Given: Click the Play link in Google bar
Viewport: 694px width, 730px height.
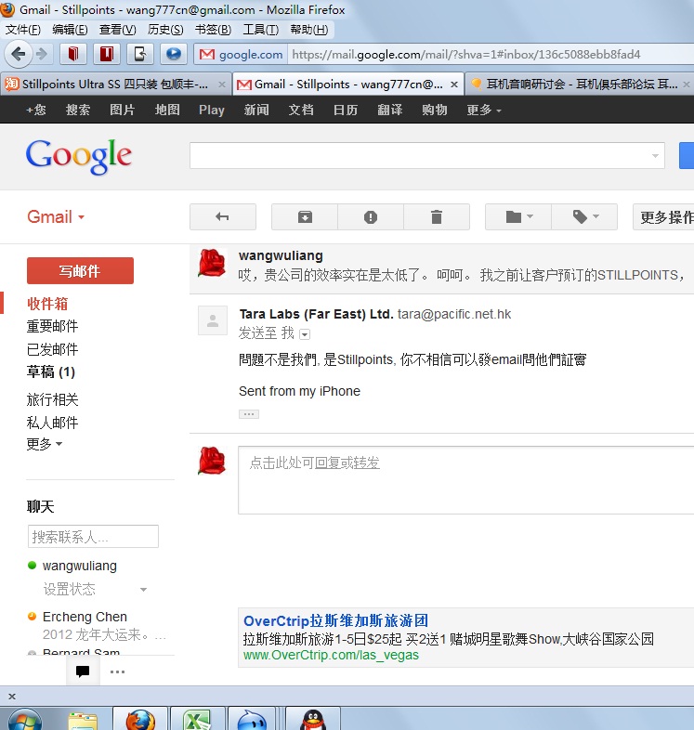Looking at the screenshot, I should (x=212, y=110).
